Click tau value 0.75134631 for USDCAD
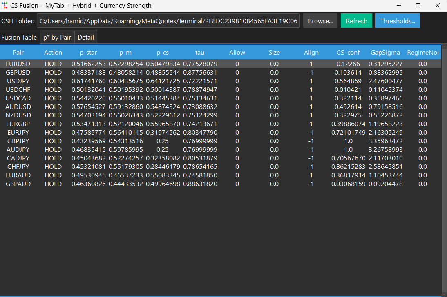 [200, 98]
